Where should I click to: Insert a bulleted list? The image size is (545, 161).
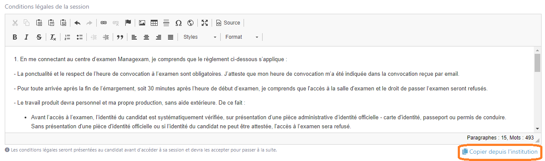point(79,37)
